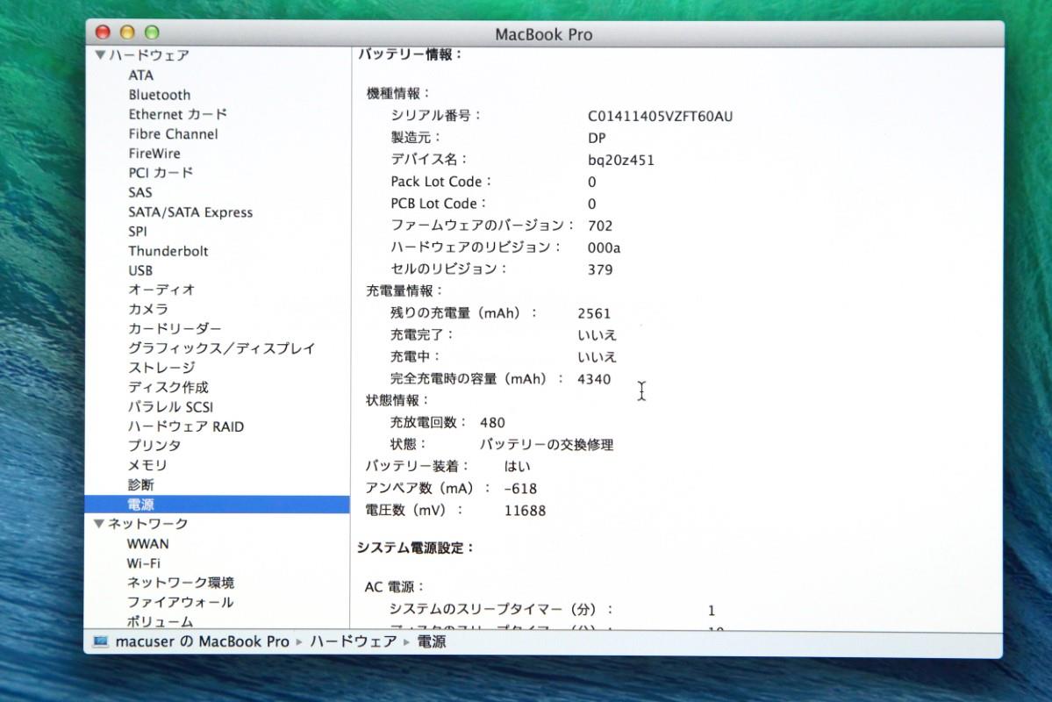The height and width of the screenshot is (702, 1052).
Task: Click the AC 電源 label
Action: click(394, 587)
